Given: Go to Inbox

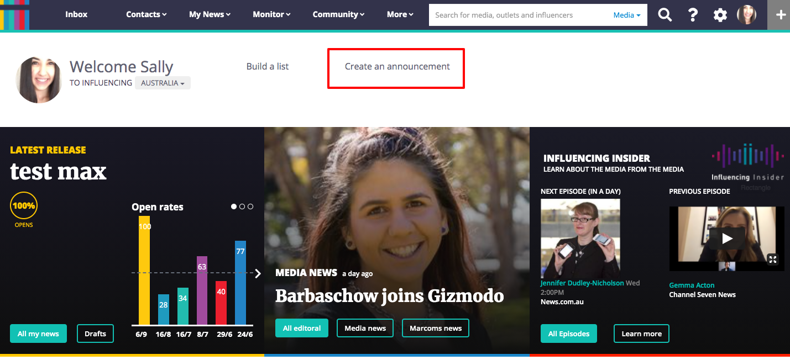Looking at the screenshot, I should 76,14.
